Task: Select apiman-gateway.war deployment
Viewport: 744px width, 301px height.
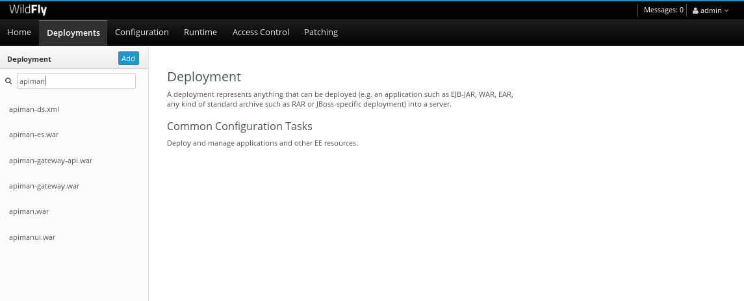Action: (x=74, y=186)
